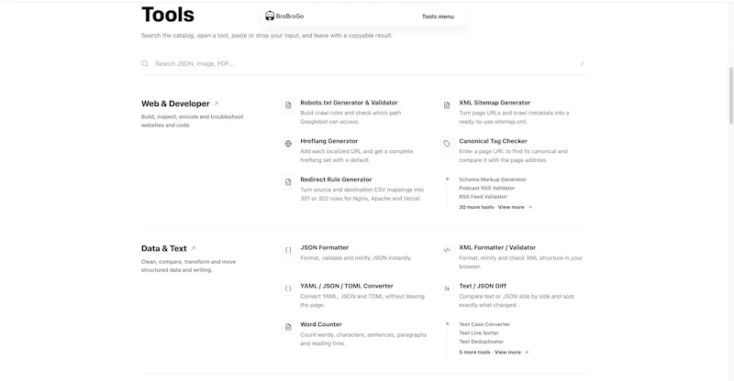Click the JSON Formatter braces icon
The height and width of the screenshot is (381, 734).
(x=288, y=250)
